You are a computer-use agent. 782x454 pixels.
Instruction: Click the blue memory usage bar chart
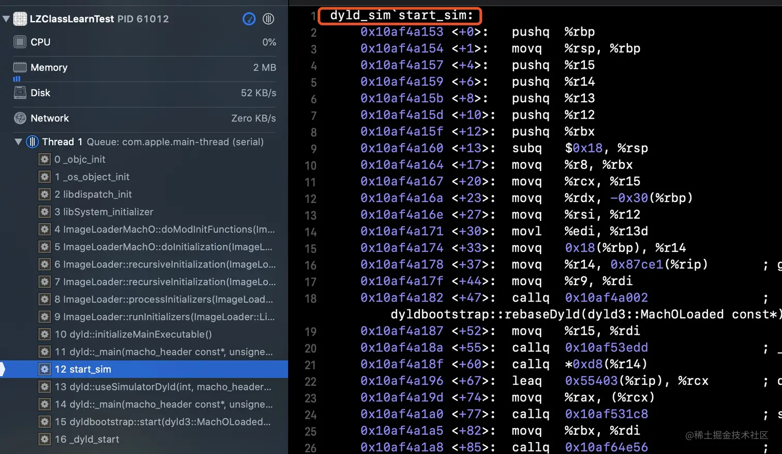pos(17,77)
